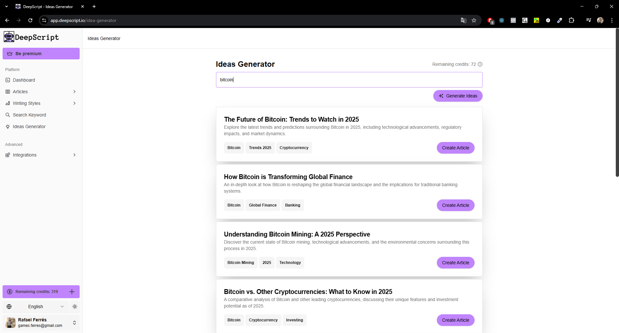Click the plus icon beside Remaining credits
The height and width of the screenshot is (333, 619).
pyautogui.click(x=72, y=291)
